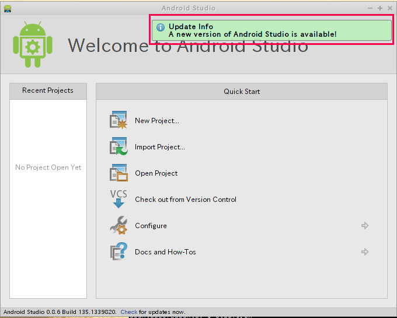Open Docs and How-Tos entry
Viewport: 397px width, 318px height.
pos(165,252)
